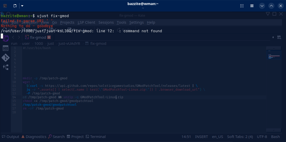Open Kate's LSP Client menu
The width and height of the screenshot is (286, 142).
coord(86,22)
